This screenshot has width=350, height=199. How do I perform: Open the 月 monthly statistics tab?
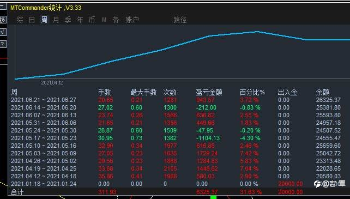(x=56, y=20)
